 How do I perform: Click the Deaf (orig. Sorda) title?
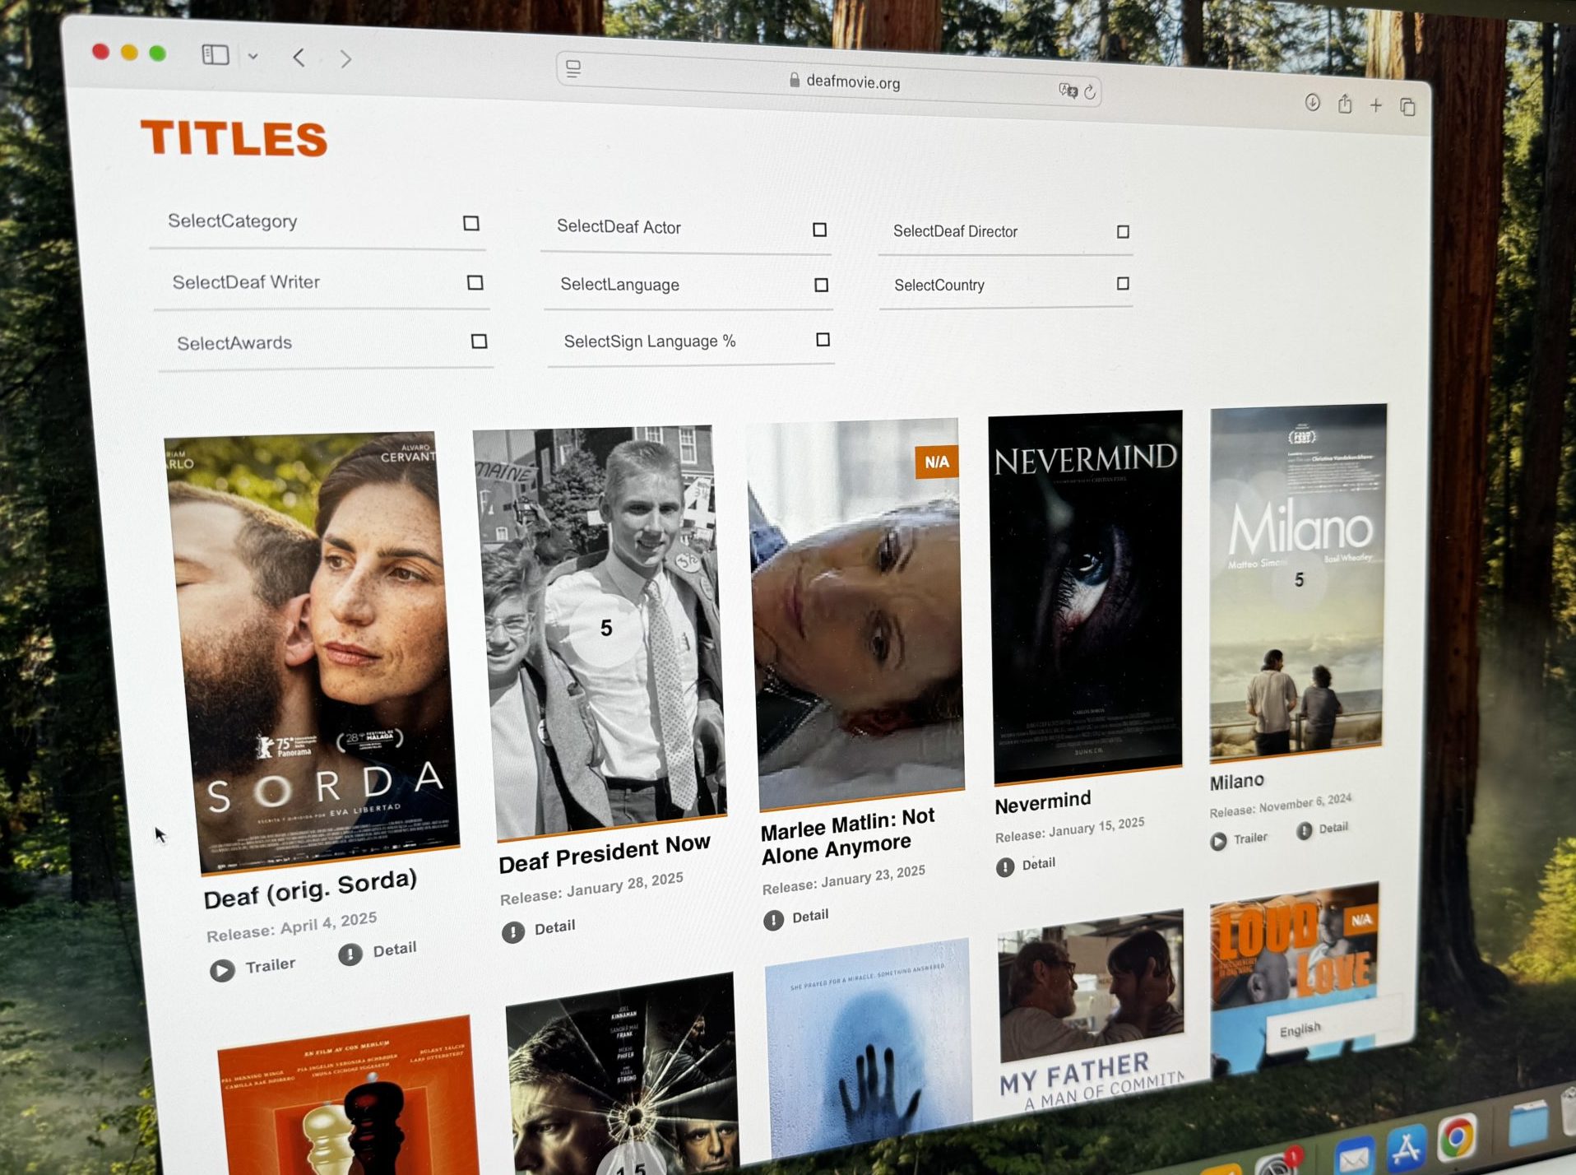[310, 889]
